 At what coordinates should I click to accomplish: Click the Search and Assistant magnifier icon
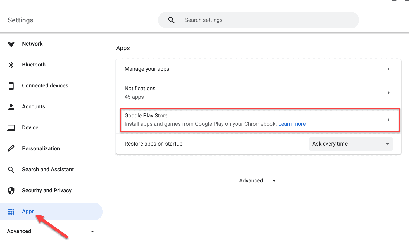pos(11,170)
